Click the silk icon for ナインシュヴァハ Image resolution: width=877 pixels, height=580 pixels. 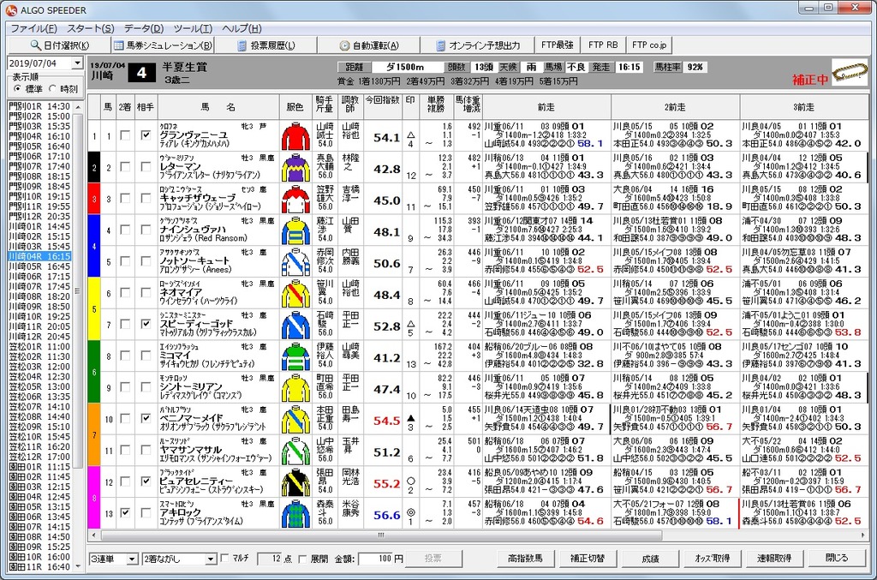(x=295, y=230)
